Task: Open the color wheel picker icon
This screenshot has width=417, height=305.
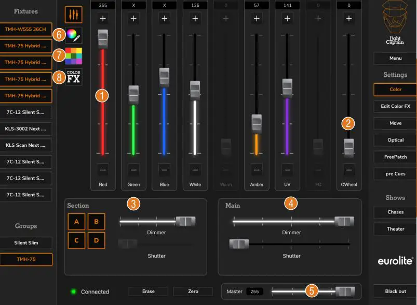Action: point(73,35)
